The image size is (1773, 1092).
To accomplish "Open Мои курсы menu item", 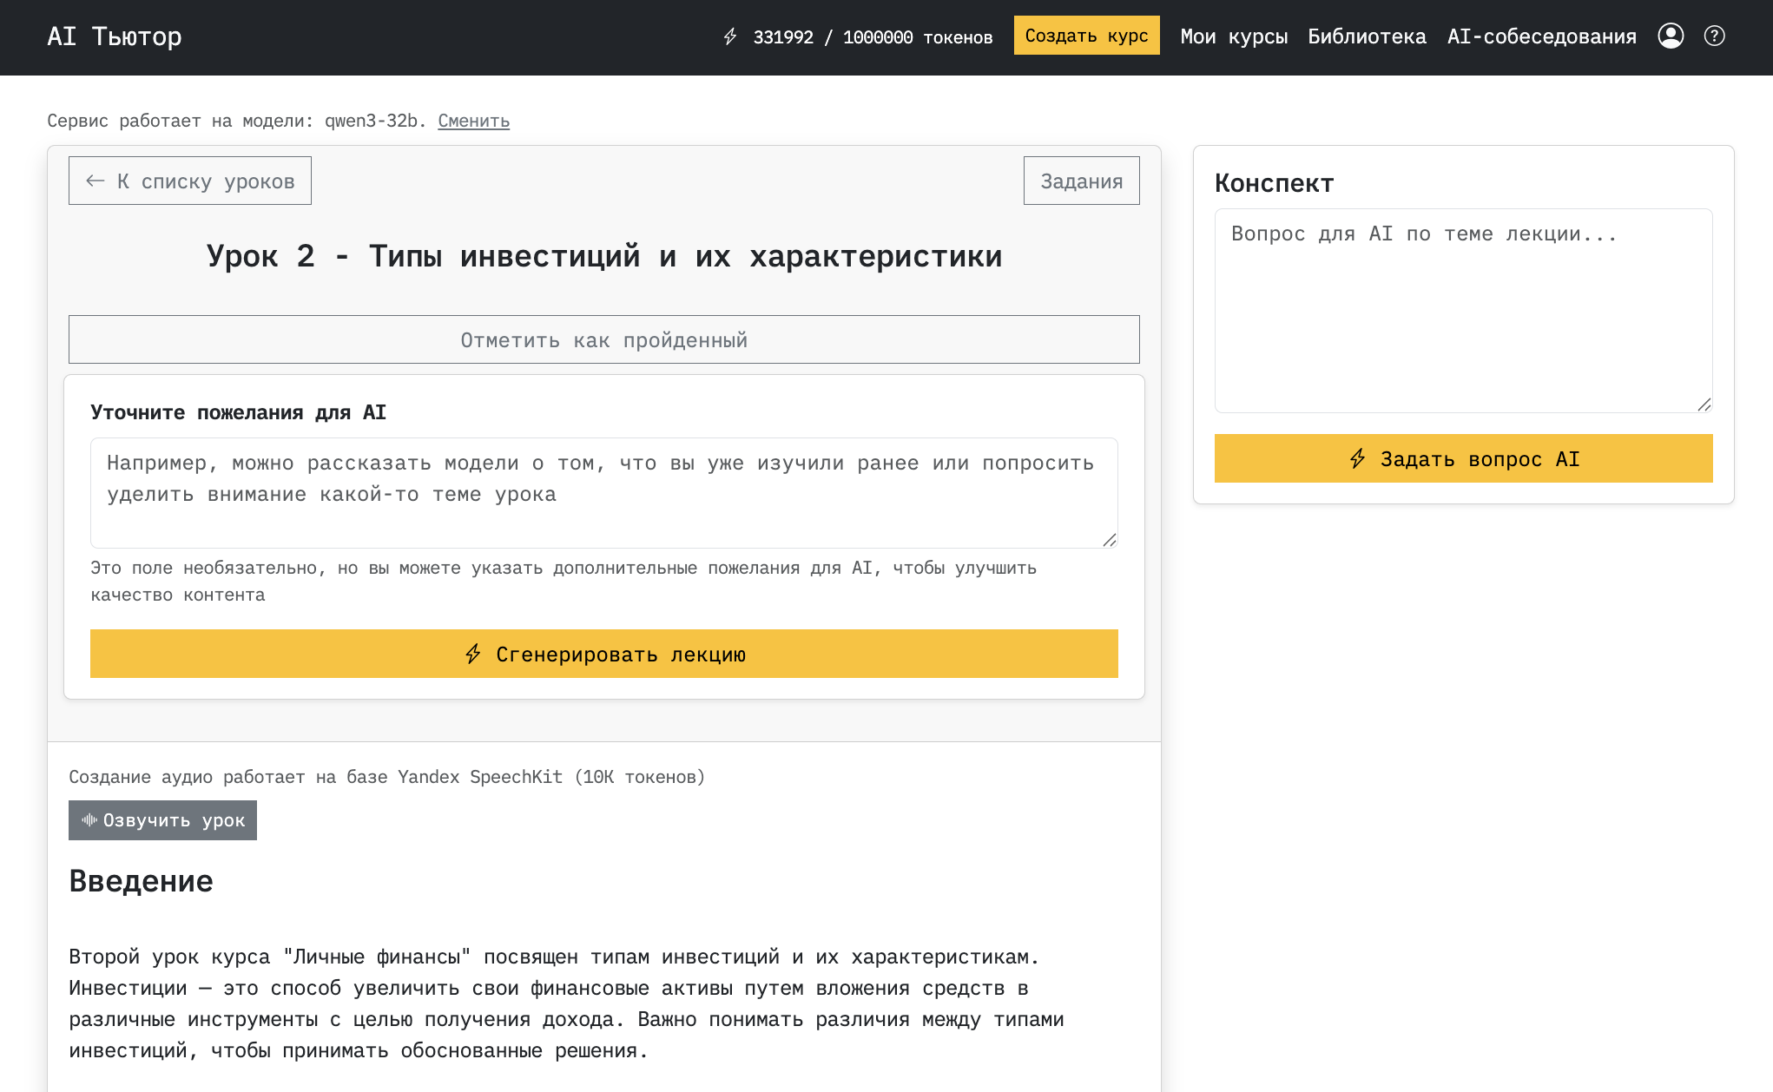I will point(1234,36).
